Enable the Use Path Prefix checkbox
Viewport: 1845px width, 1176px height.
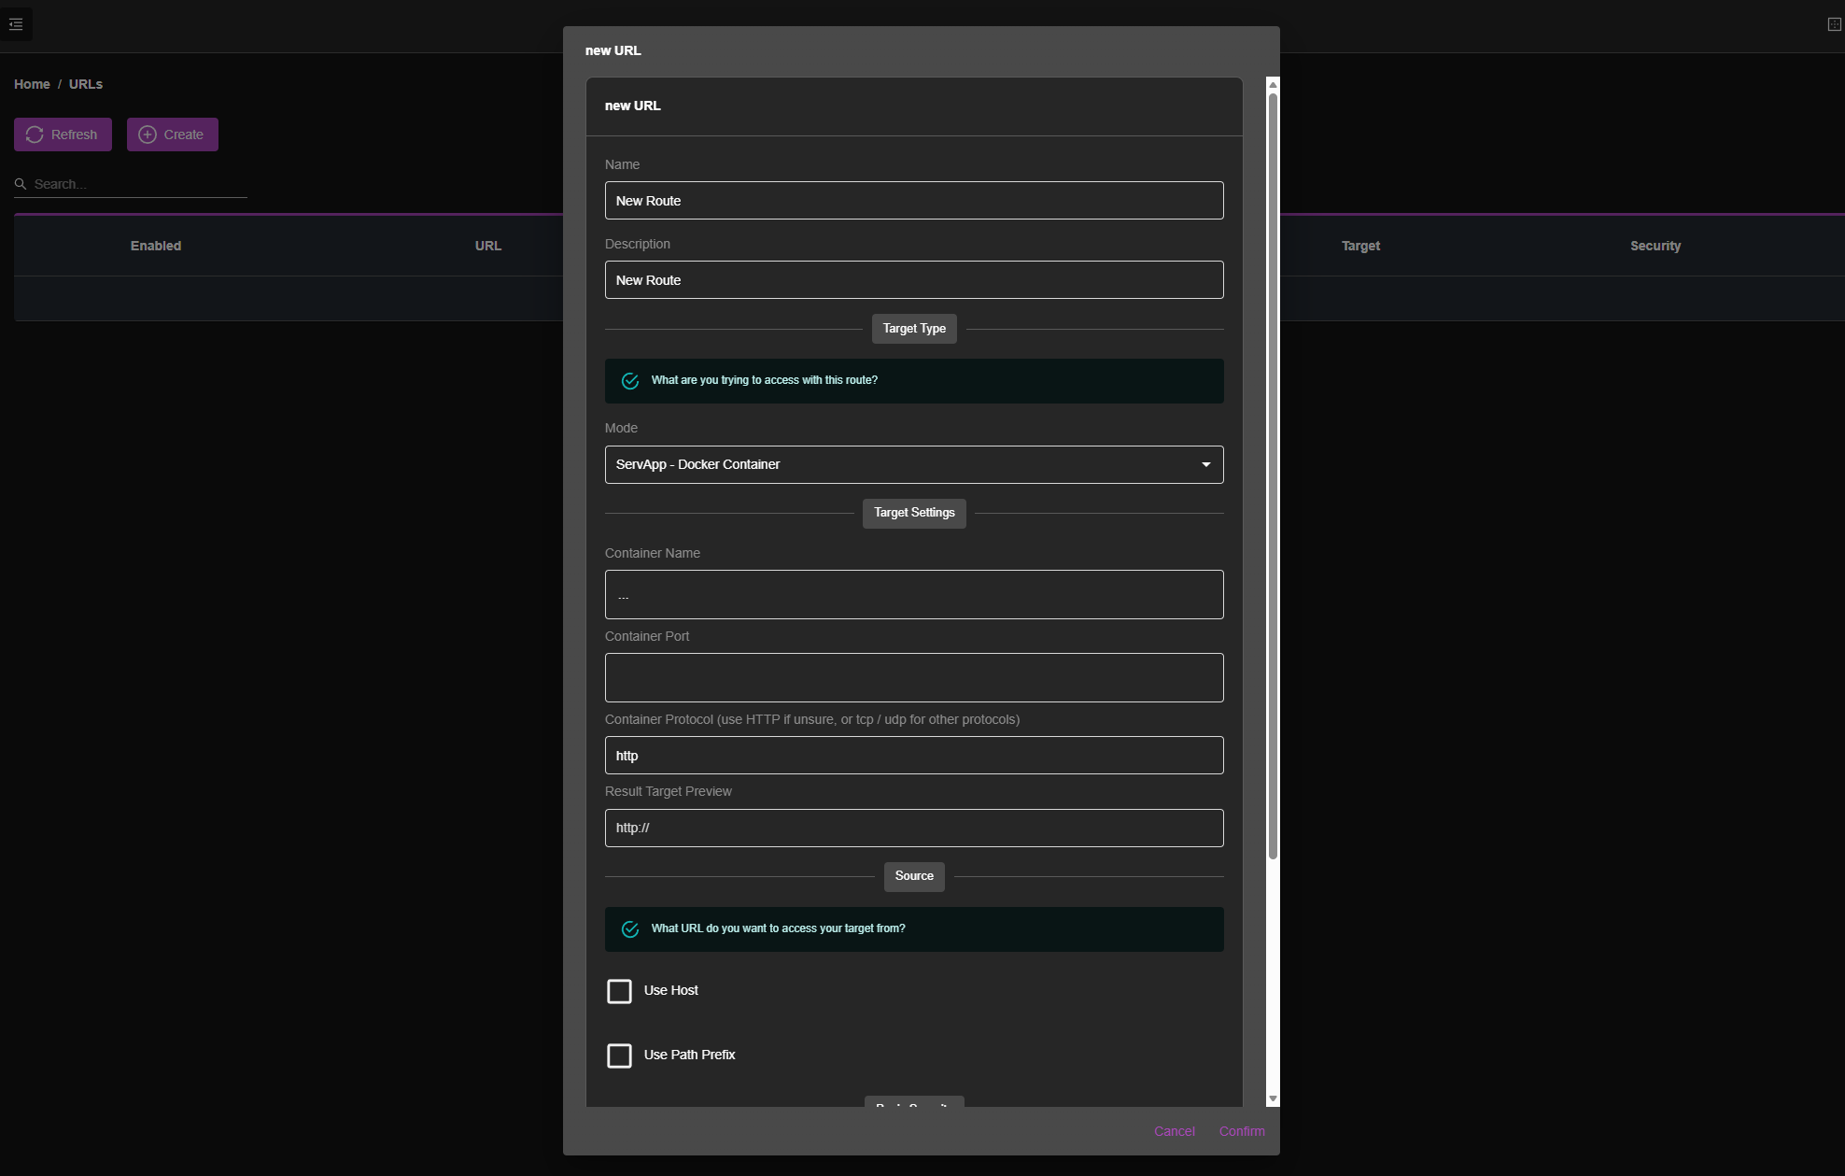click(619, 1056)
